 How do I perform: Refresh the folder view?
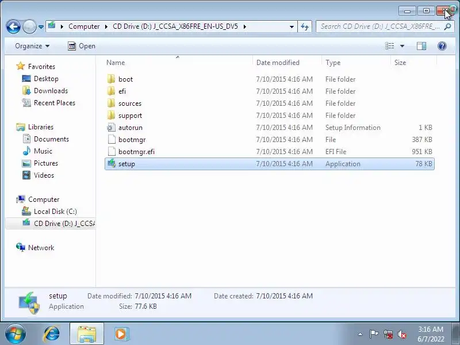(305, 26)
